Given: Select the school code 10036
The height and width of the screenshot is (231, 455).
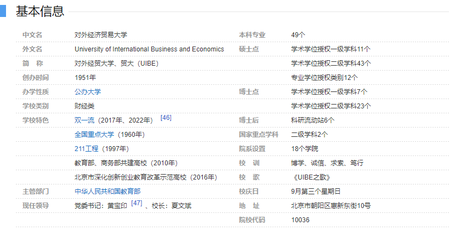Looking at the screenshot, I should 300,220.
